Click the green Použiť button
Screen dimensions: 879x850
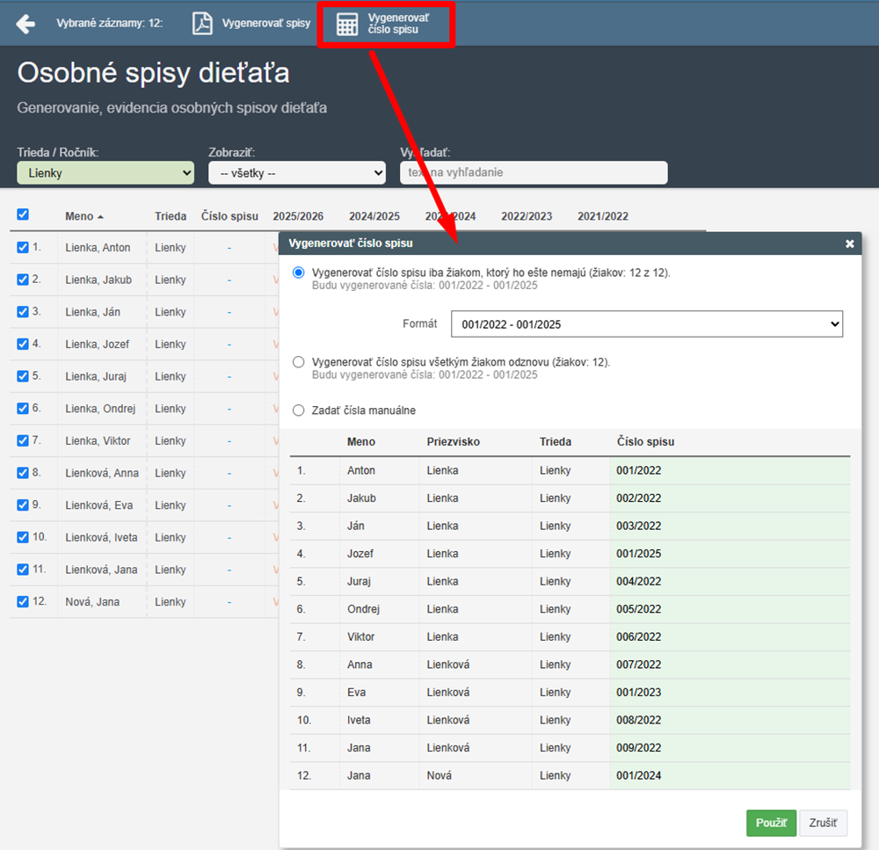772,823
